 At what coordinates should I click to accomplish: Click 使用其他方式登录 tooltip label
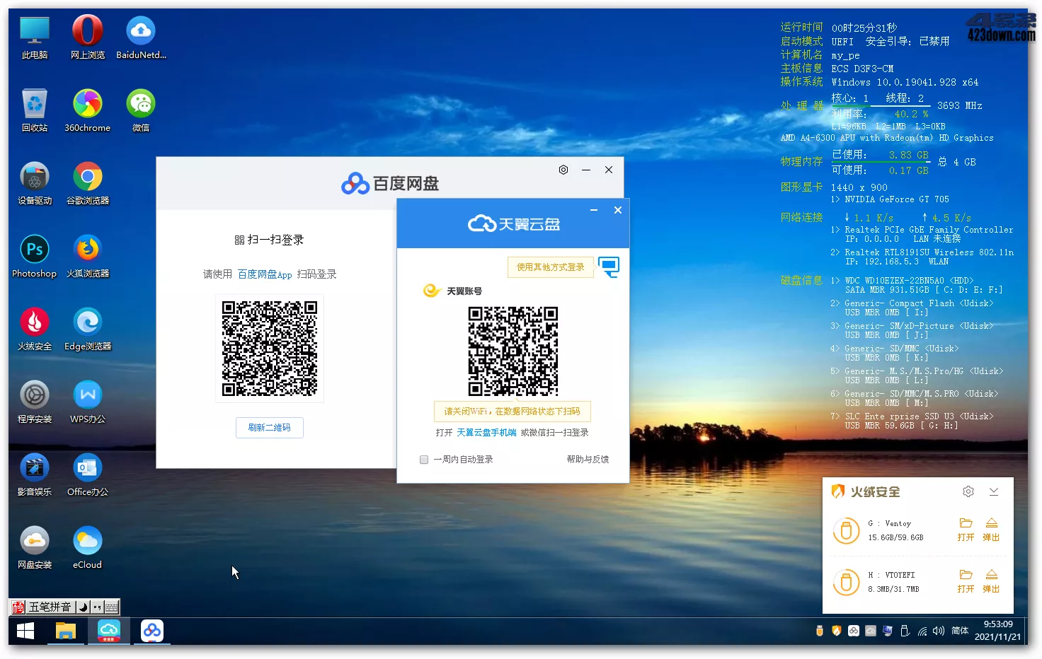pos(550,267)
